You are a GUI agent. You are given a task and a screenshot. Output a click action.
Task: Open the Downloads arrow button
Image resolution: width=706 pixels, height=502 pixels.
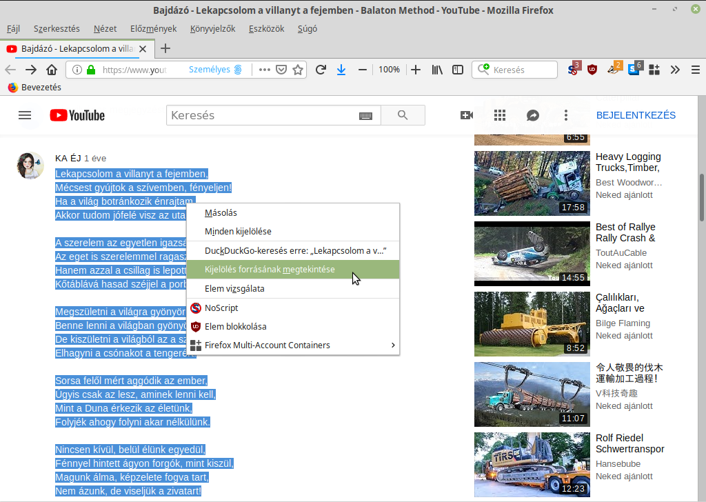pos(341,70)
